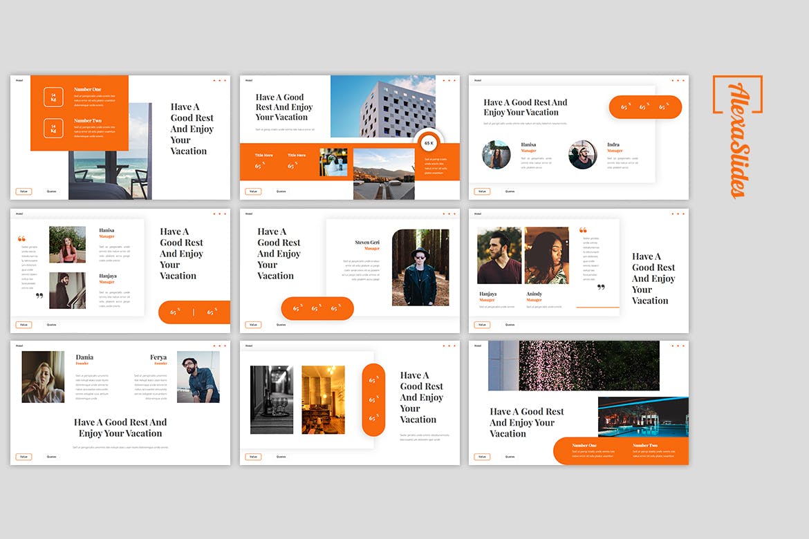This screenshot has width=809, height=539.
Task: Click the Value button on the Dania slide
Action: click(24, 457)
